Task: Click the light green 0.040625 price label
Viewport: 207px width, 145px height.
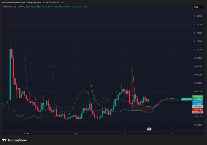Action: [x=198, y=107]
